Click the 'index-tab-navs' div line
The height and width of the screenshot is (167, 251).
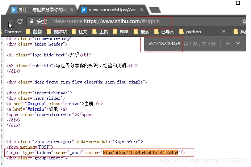[39, 93]
